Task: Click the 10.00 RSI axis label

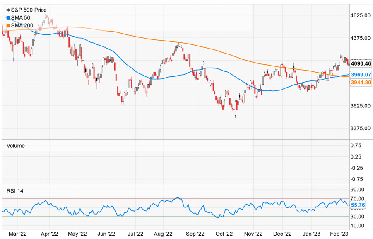Action: [x=357, y=226]
